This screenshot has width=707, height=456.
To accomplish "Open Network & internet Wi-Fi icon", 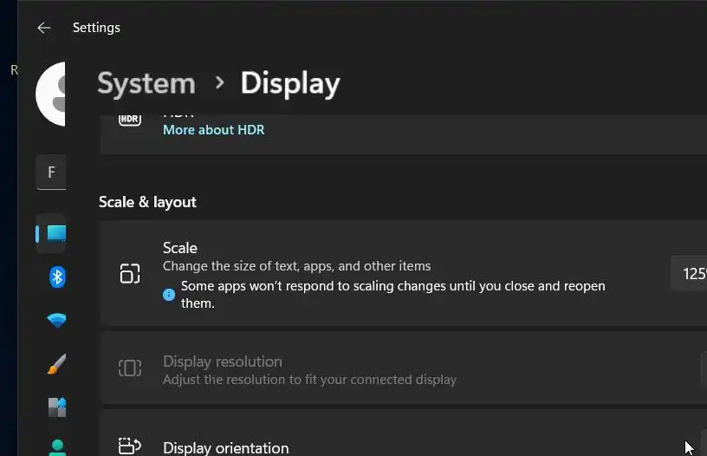I will [x=57, y=321].
